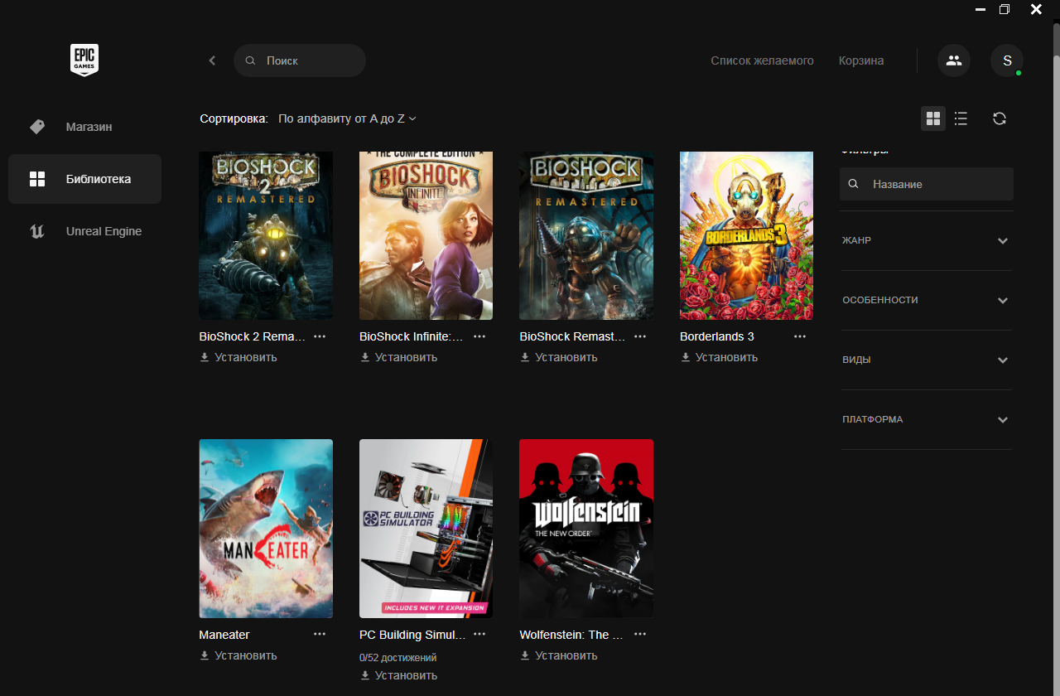The image size is (1060, 696).
Task: Expand the ПЛАТФОРМА filter
Action: [927, 419]
